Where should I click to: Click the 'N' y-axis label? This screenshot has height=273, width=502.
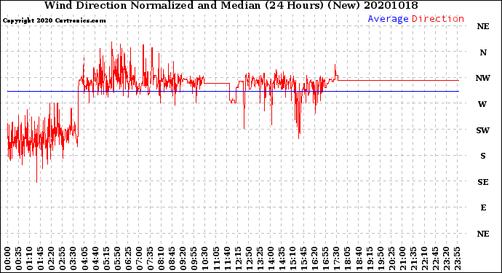click(x=483, y=52)
